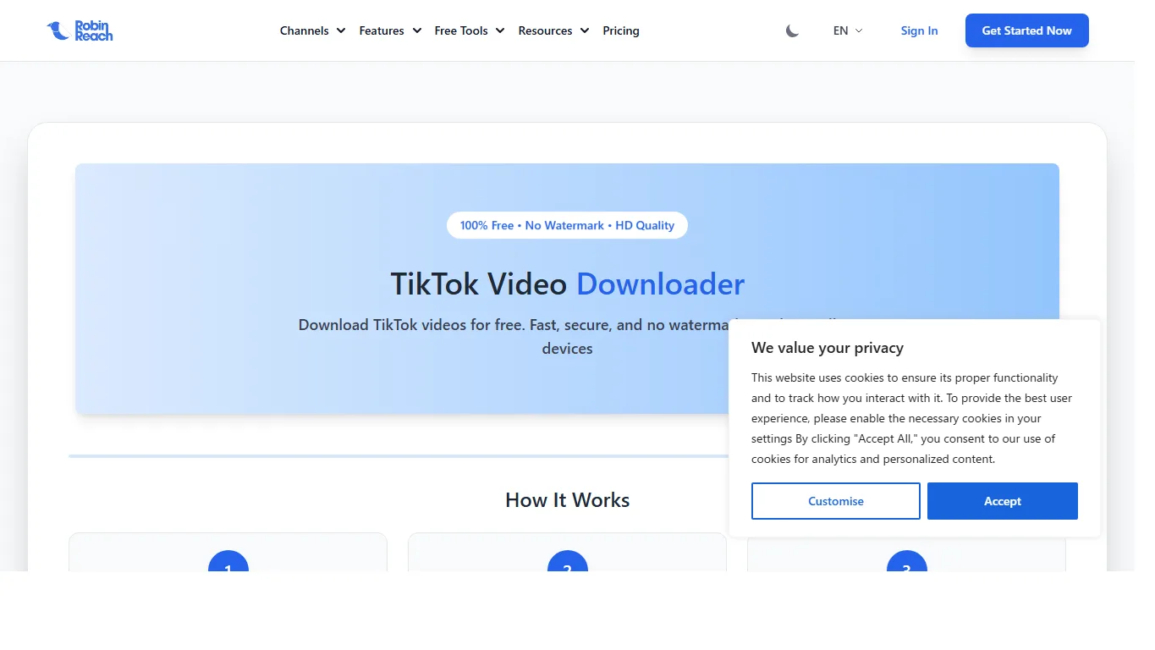Click the Customise cookies button
1155x650 pixels.
coord(835,501)
